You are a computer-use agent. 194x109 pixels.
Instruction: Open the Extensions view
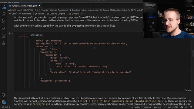[4, 36]
